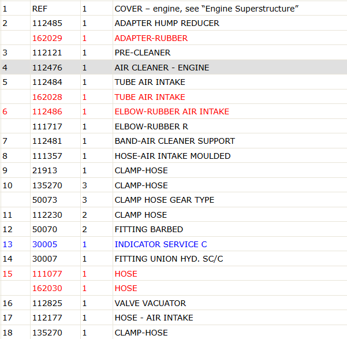Choose VALVE VACUATOR part 112825
347x339 pixels.
pyautogui.click(x=47, y=303)
